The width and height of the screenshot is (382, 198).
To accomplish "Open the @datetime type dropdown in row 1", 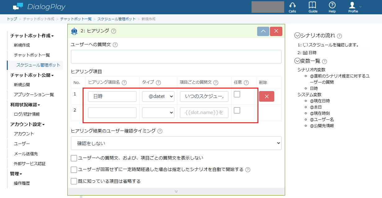I will tap(158, 96).
